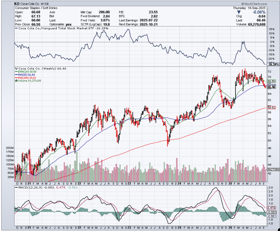Image resolution: width=280 pixels, height=231 pixels.
Task: Click the header Volume value 69,270,608
Action: [x=257, y=24]
